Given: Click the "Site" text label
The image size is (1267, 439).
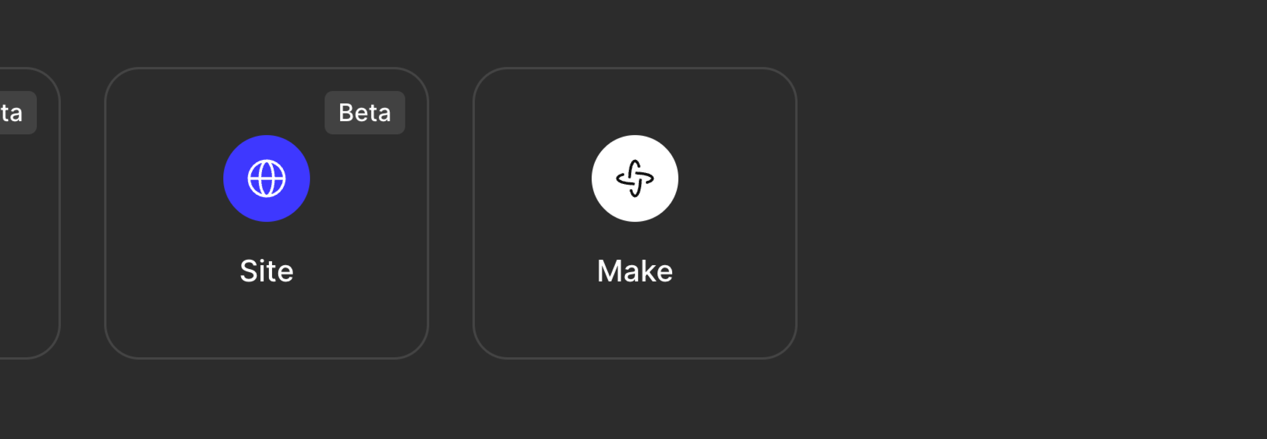Looking at the screenshot, I should tap(267, 271).
